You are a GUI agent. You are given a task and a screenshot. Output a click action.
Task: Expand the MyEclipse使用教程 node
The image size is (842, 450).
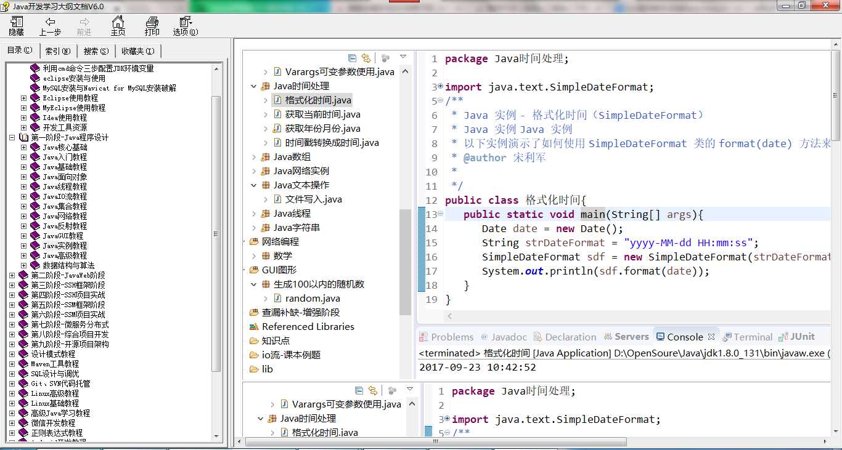(23, 108)
